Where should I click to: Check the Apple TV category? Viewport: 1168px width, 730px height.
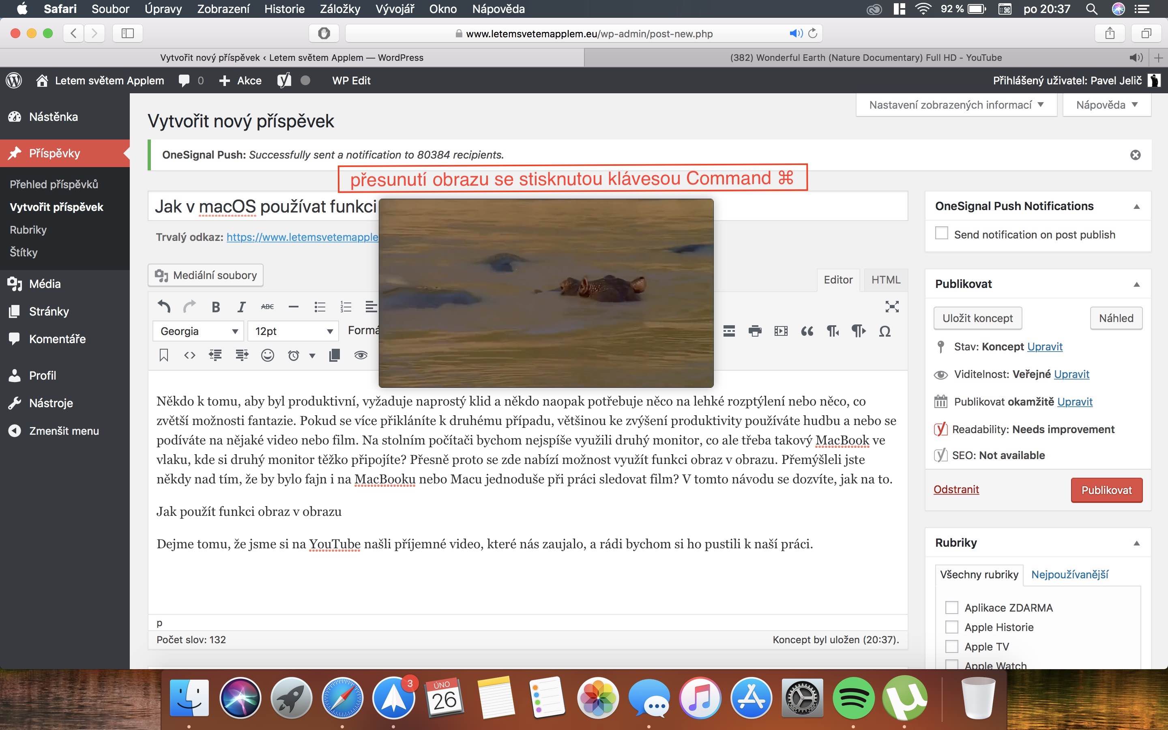click(951, 646)
